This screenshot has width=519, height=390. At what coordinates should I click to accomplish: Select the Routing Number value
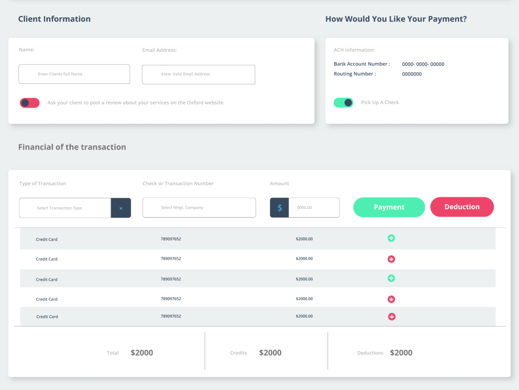(x=412, y=74)
